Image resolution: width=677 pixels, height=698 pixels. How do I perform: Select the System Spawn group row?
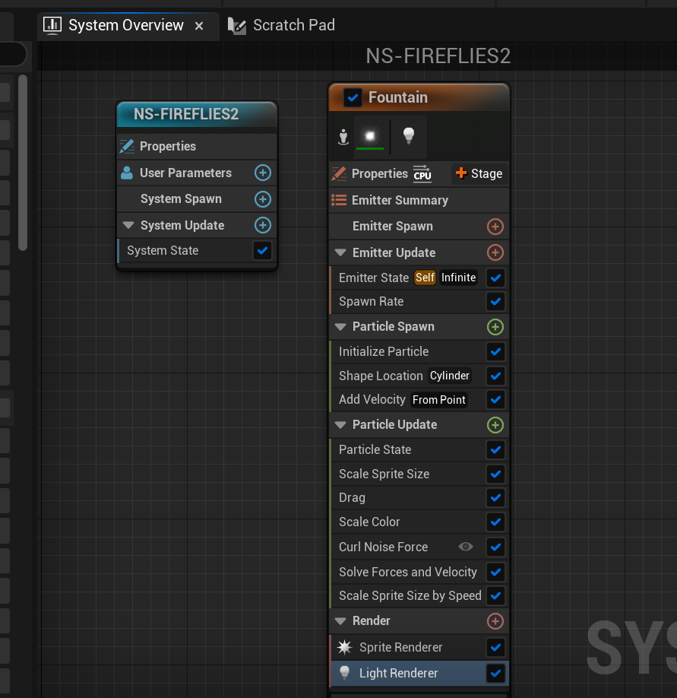point(197,199)
